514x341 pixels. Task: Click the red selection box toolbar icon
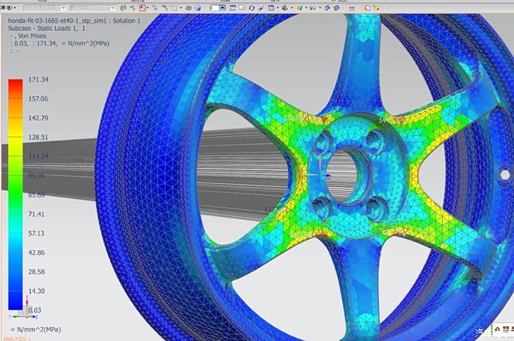tap(142, 8)
